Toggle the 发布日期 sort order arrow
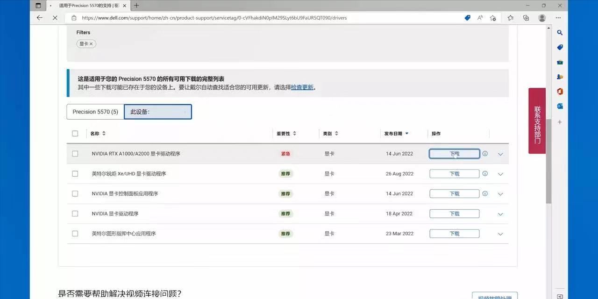The image size is (598, 299). click(406, 133)
